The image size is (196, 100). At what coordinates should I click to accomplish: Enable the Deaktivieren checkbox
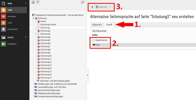coord(93,40)
